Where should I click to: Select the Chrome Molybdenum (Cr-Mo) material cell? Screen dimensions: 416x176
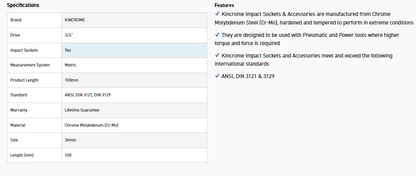coord(91,125)
